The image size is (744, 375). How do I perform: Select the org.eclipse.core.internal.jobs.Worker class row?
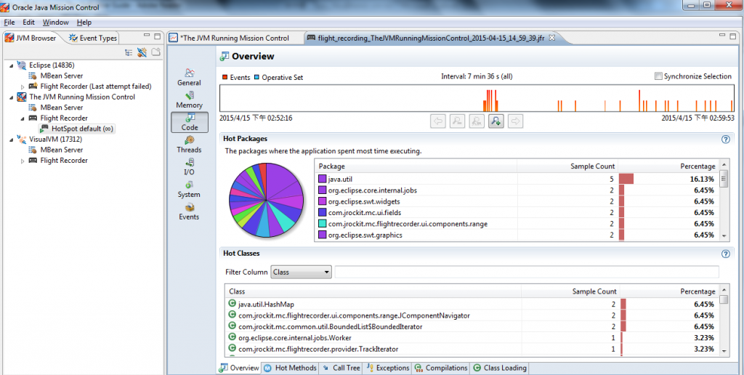click(x=472, y=337)
